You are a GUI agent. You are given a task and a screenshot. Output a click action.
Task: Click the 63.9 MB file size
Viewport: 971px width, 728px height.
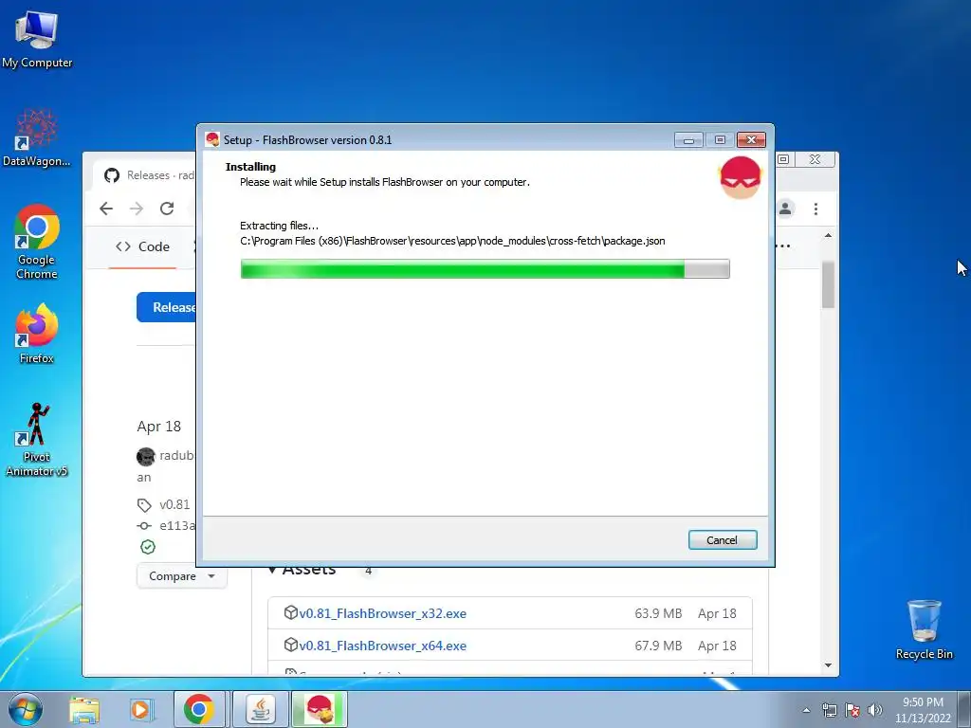pos(658,613)
